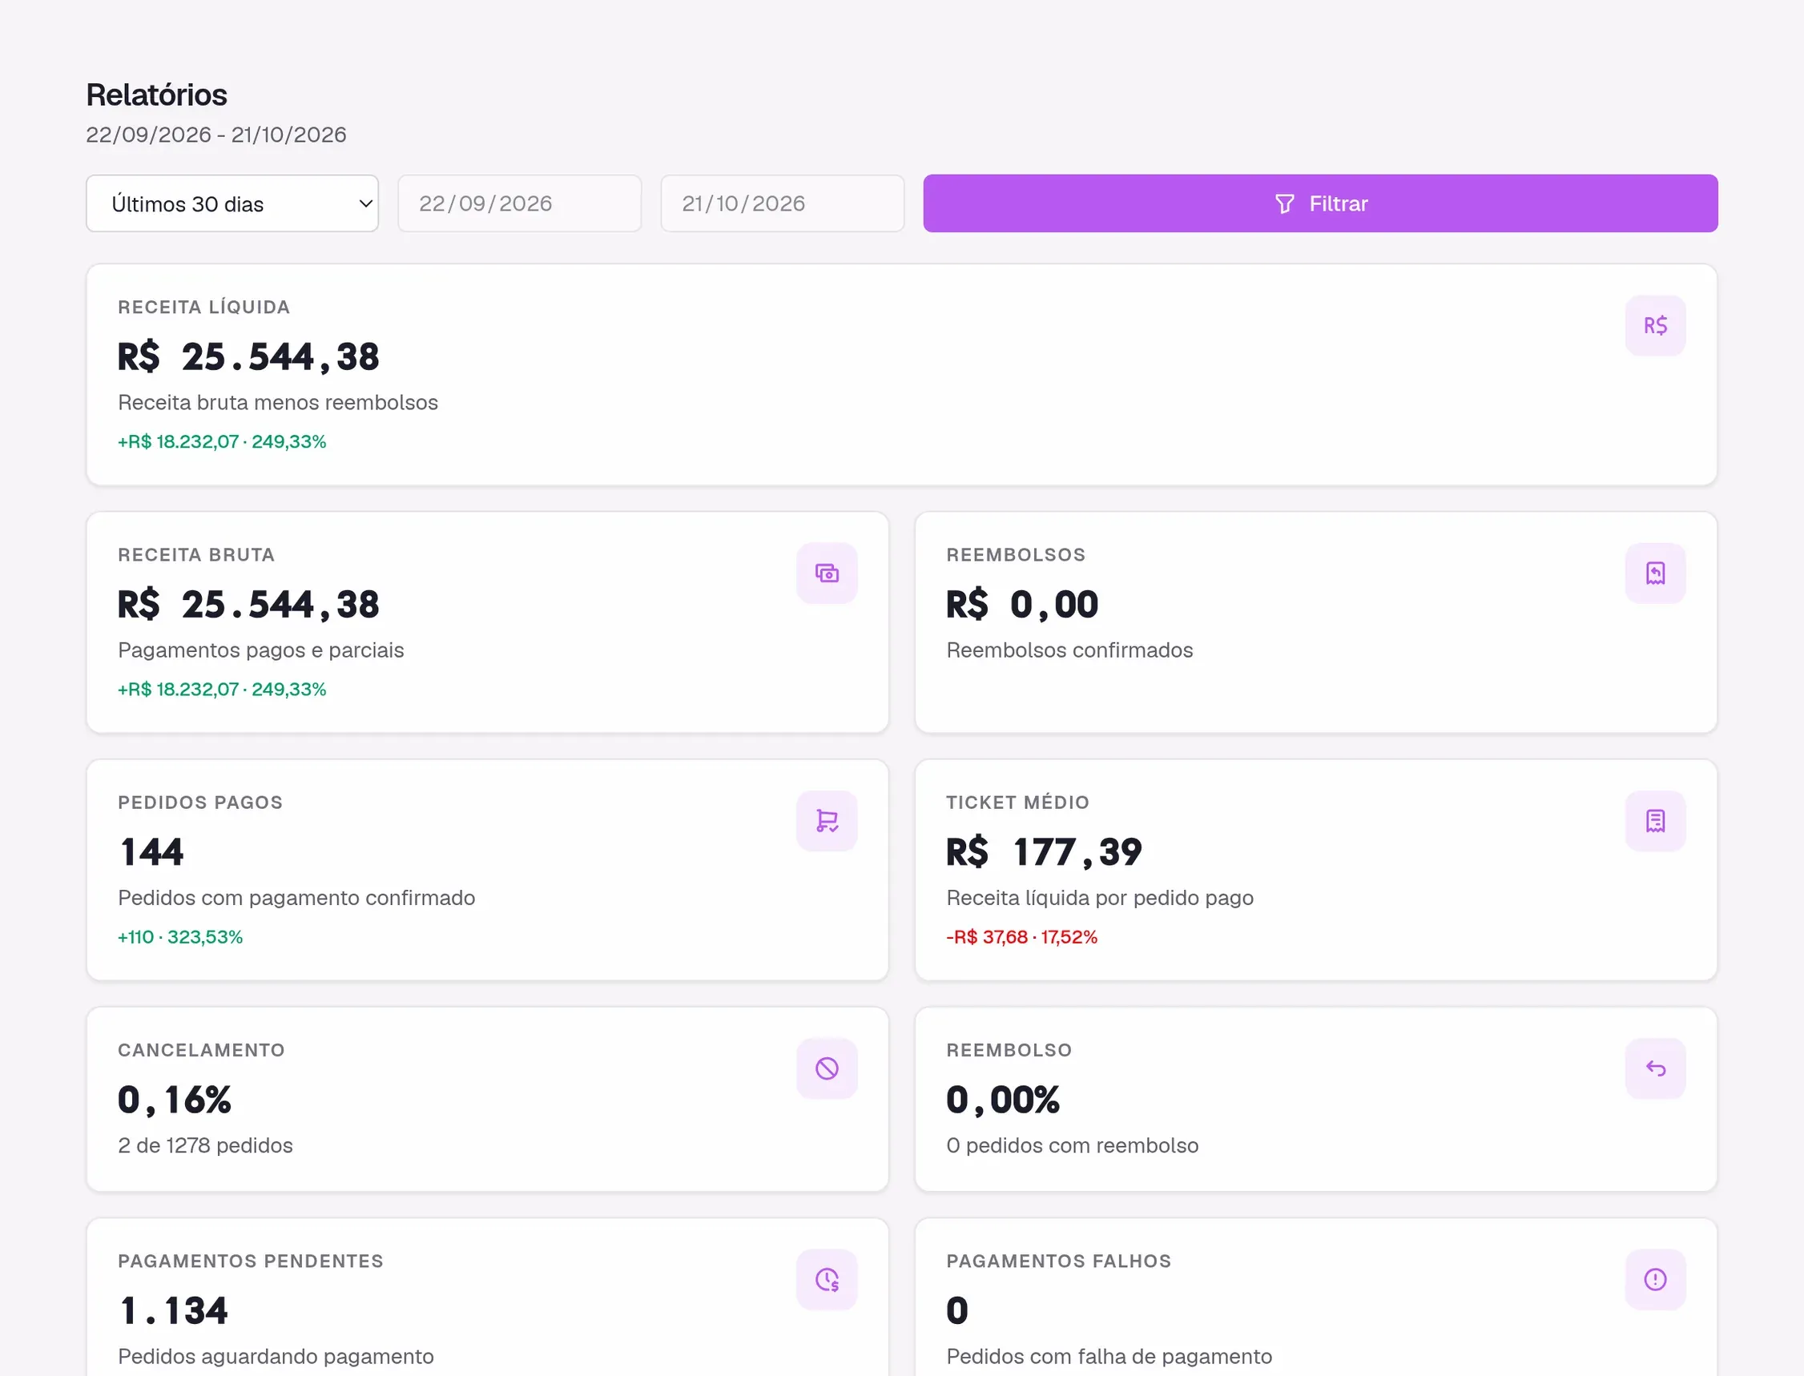Click the Pagamentos Falhos count 0
This screenshot has height=1376, width=1804.
click(957, 1310)
